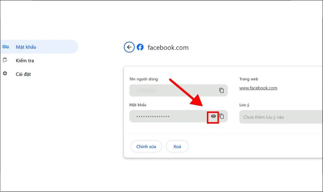Click the masked Mật khẩu field
This screenshot has width=323, height=192.
click(x=178, y=116)
